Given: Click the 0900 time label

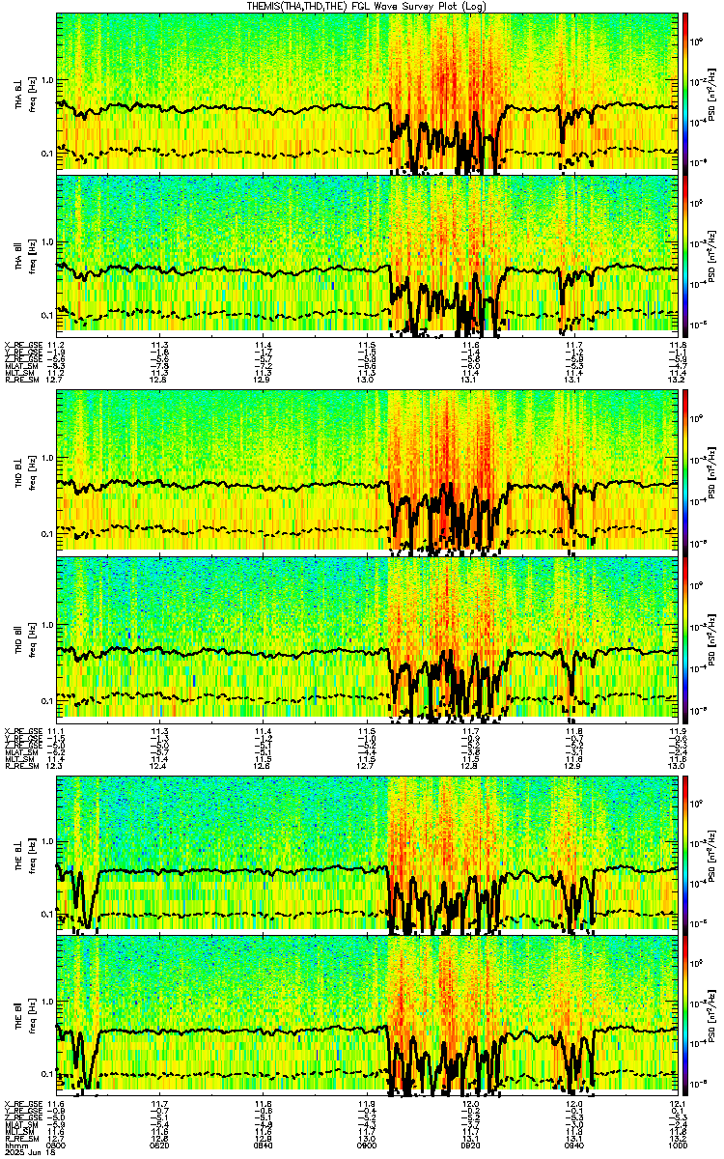Looking at the screenshot, I should click(367, 1145).
